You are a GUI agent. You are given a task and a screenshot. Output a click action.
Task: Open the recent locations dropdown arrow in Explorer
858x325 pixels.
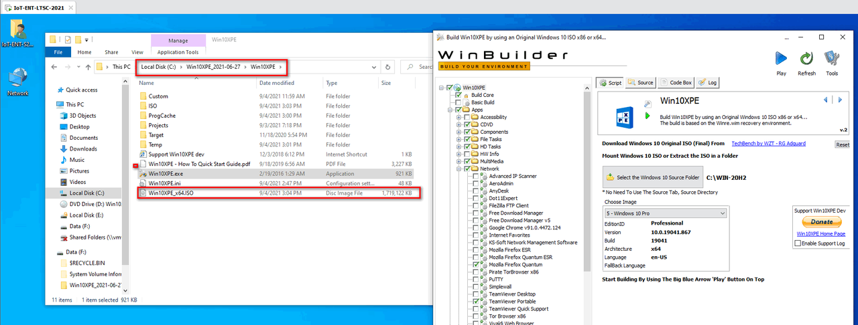coord(78,67)
